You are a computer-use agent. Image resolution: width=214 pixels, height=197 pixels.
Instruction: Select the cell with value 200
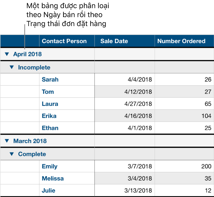pyautogui.click(x=206, y=166)
